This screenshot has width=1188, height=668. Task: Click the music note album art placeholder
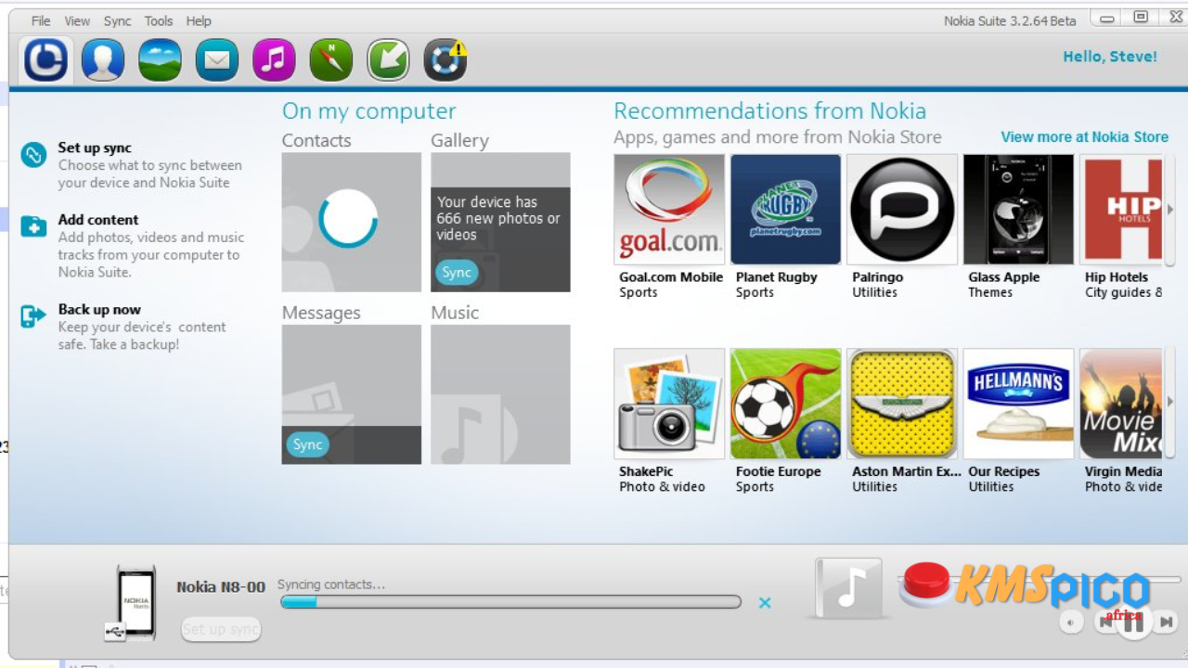pos(848,588)
